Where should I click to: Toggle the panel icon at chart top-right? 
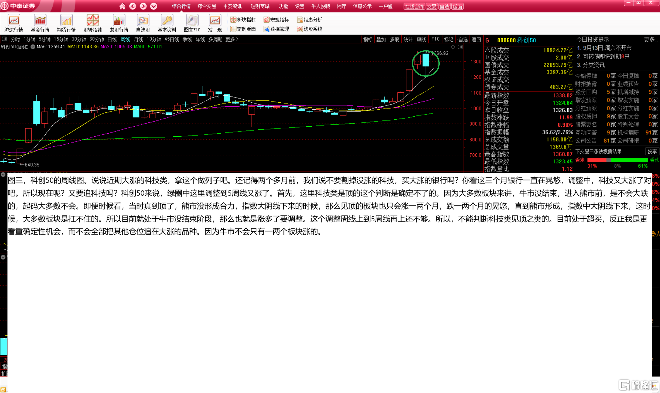460,47
